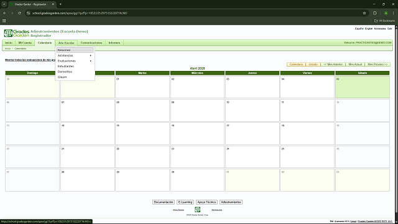Open Chrome's three-dot menu
Image resolution: width=398 pixels, height=224 pixels.
(x=394, y=13)
